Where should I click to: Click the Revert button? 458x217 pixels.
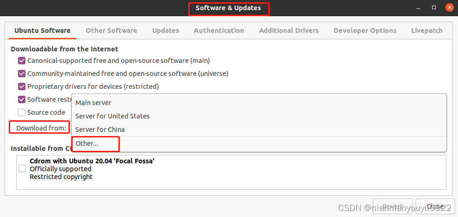tap(393, 206)
